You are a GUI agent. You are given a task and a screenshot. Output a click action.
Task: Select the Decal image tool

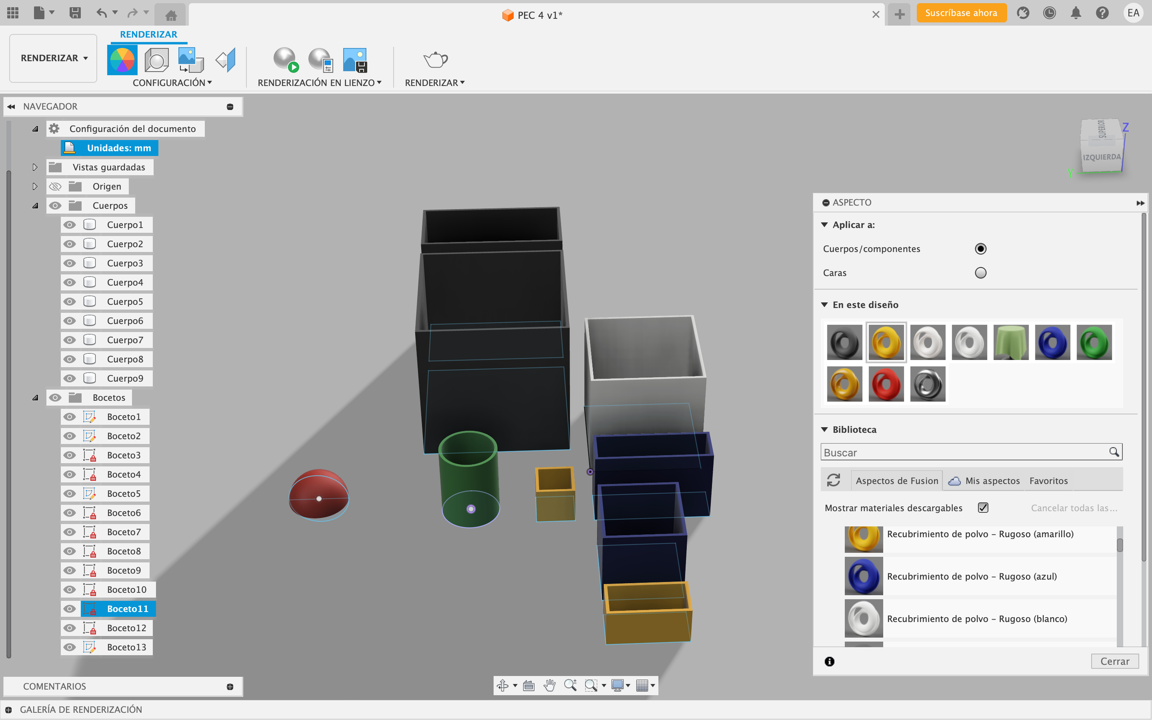click(191, 60)
